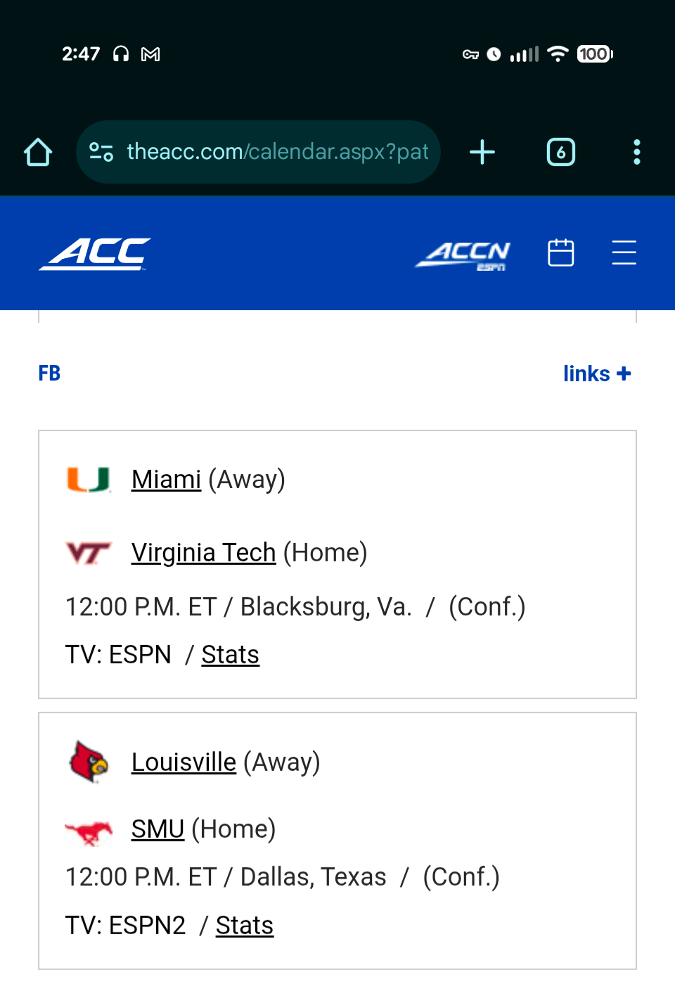Screen dimensions: 675x982
Task: Tap the site info icon in address bar
Action: coord(101,152)
